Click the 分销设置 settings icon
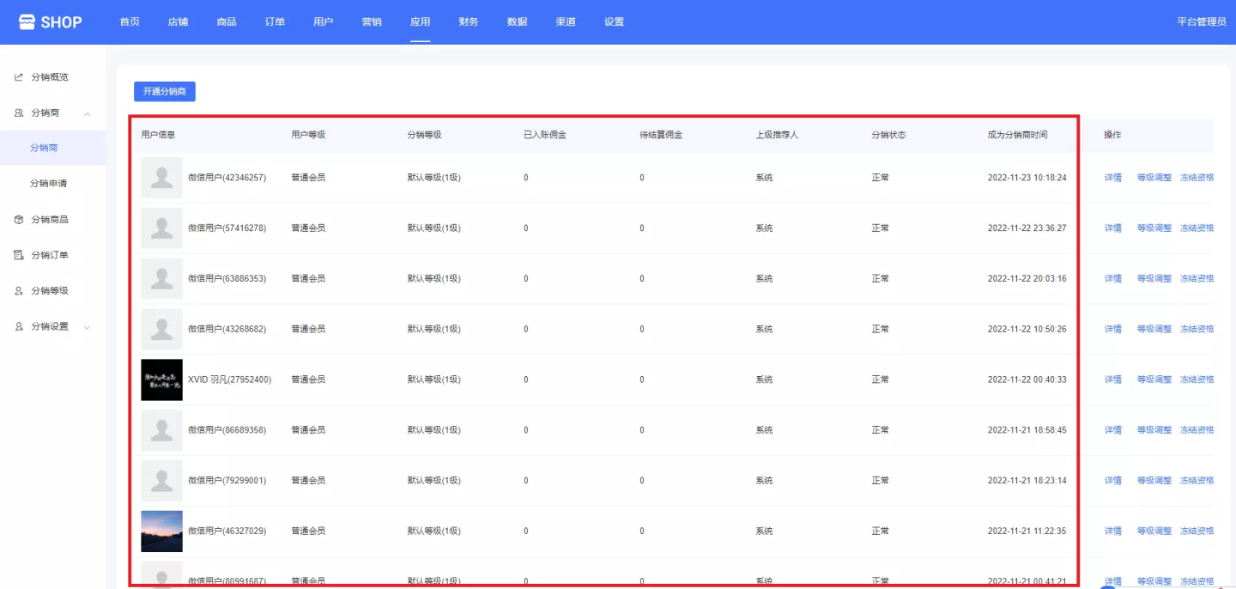Viewport: 1236px width, 589px height. 19,326
